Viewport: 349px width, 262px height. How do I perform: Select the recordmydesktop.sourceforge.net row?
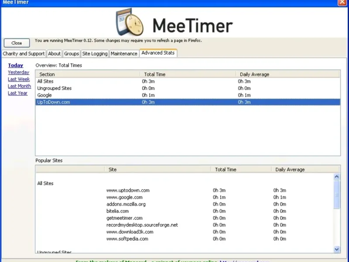[x=185, y=225]
